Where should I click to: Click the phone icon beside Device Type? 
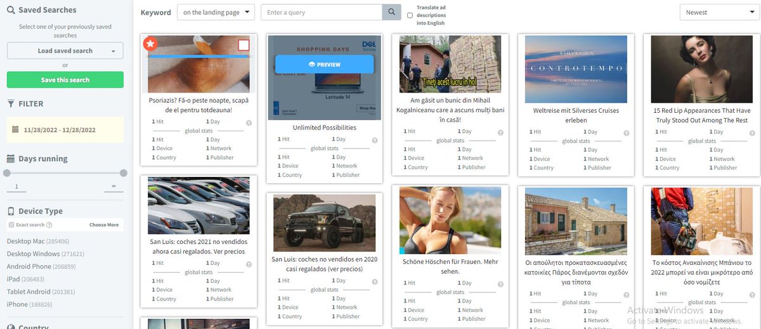coord(11,211)
